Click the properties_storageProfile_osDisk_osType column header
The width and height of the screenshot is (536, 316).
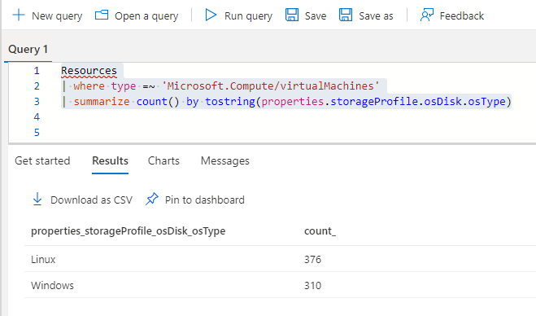pyautogui.click(x=129, y=231)
